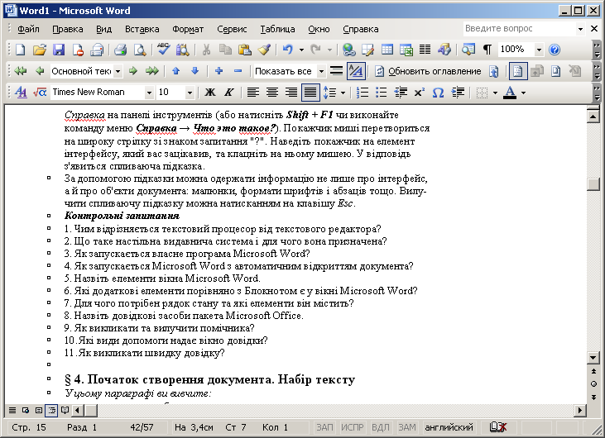Insert symbol with the Omega icon
Screen dimensions: 605x438
pos(438,93)
